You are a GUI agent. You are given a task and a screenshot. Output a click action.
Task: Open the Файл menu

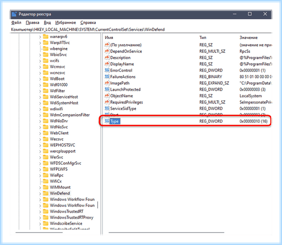click(x=16, y=23)
